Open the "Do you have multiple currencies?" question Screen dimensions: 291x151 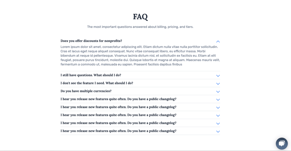tap(86, 91)
